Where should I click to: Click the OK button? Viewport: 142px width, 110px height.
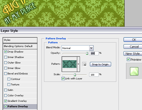coord(133,40)
